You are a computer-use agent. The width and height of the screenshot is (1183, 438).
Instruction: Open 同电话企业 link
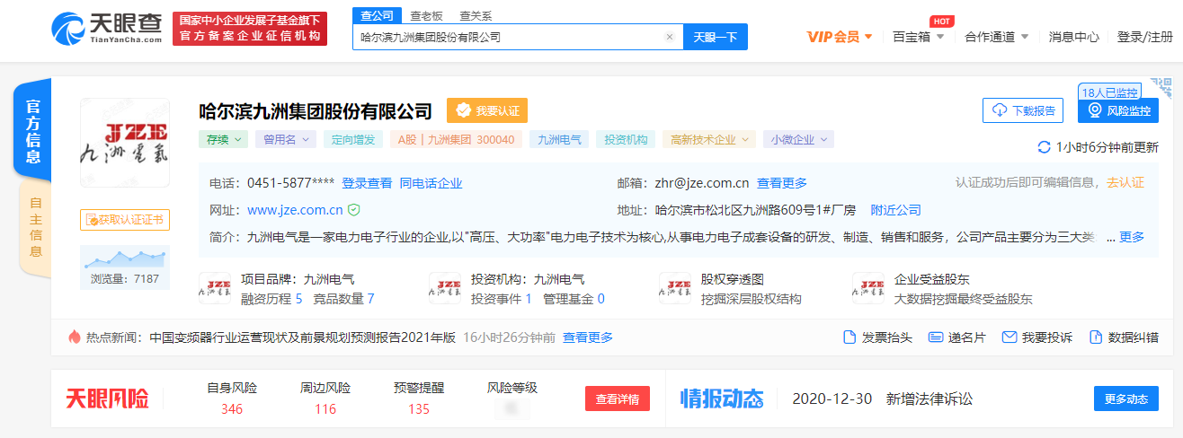click(x=431, y=183)
